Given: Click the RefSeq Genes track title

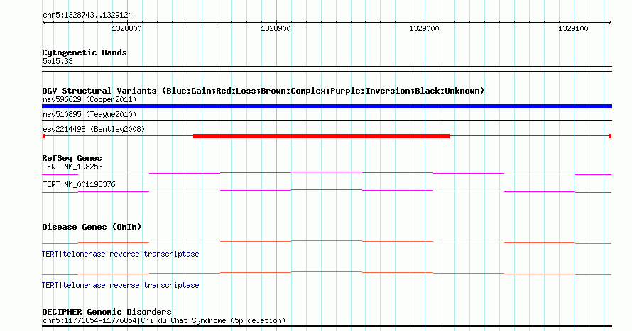Looking at the screenshot, I should (x=72, y=158).
